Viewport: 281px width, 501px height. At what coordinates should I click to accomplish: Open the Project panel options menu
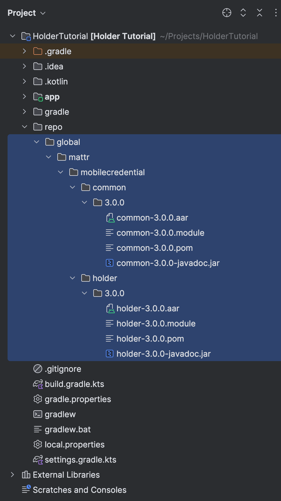276,13
